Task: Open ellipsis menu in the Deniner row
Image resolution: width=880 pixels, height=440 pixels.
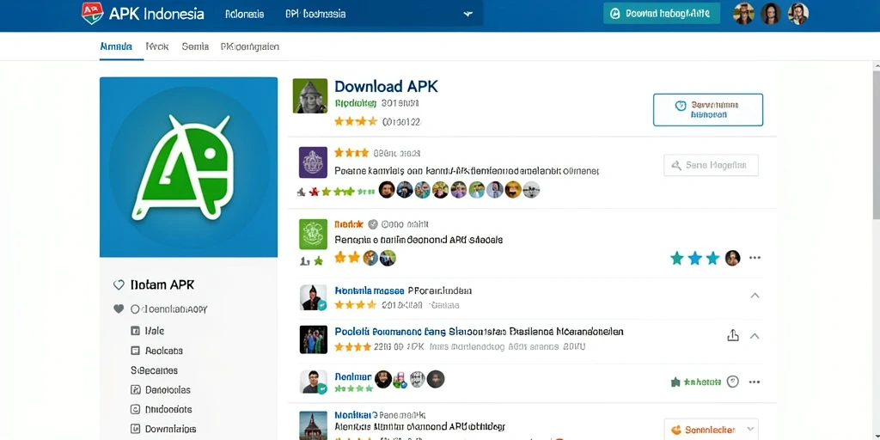Action: [755, 382]
